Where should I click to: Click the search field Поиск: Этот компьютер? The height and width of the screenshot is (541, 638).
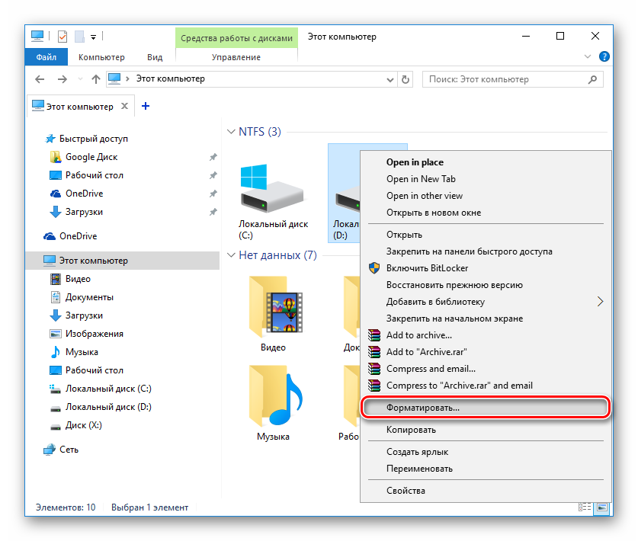pos(503,79)
